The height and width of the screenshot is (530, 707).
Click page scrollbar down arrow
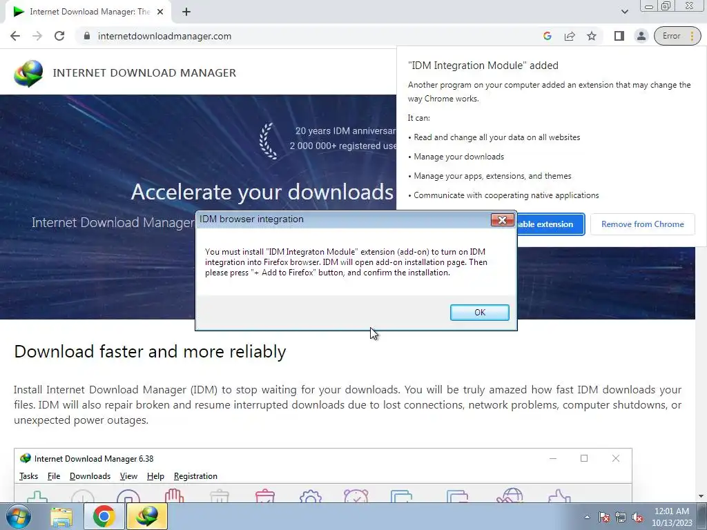click(x=701, y=496)
